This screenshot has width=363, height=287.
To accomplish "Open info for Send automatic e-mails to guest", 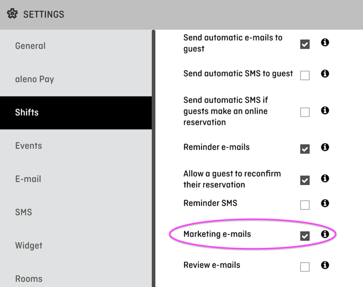I will [x=325, y=42].
